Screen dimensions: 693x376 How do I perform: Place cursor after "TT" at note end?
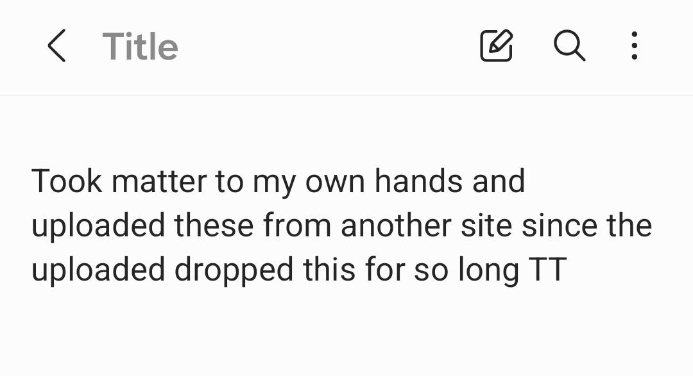(567, 270)
